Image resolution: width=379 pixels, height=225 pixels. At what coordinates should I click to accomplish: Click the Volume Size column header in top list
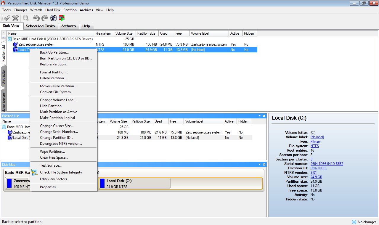coord(124,33)
